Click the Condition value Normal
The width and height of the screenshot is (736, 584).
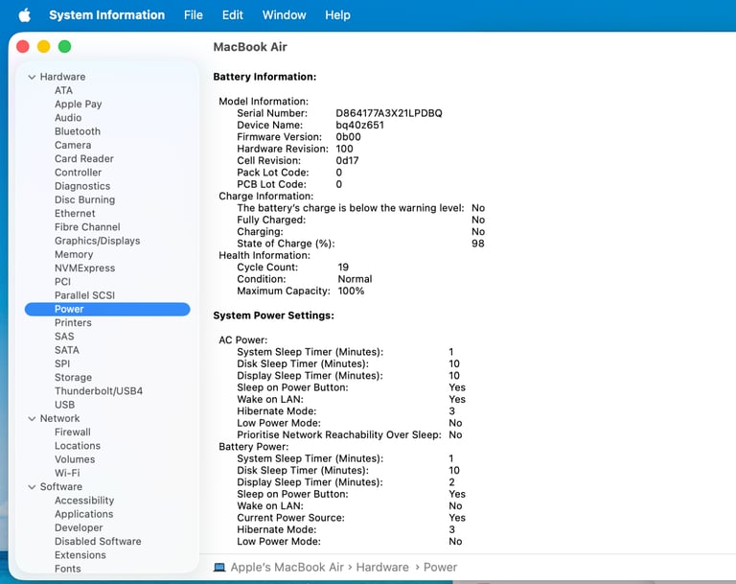(355, 279)
